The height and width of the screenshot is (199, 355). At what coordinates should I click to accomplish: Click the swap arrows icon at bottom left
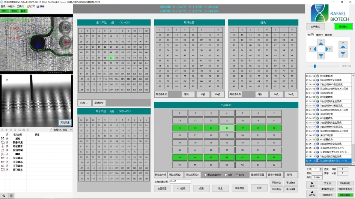coord(4,196)
